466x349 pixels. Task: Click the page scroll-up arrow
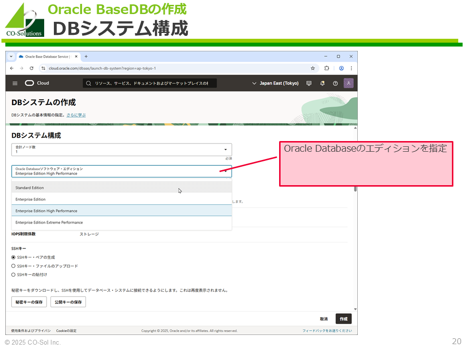[x=355, y=128]
